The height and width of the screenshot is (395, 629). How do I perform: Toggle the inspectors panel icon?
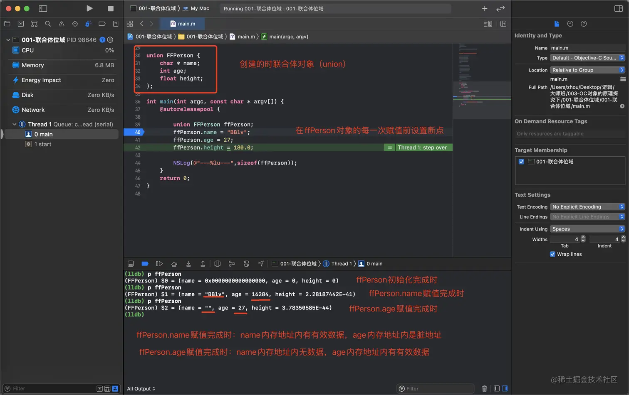coord(619,8)
